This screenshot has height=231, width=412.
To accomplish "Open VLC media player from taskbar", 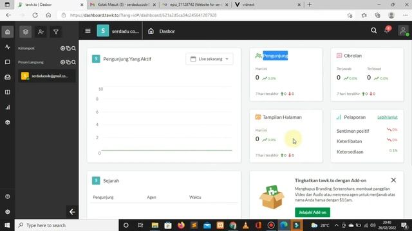I will pyautogui.click(x=246, y=225).
